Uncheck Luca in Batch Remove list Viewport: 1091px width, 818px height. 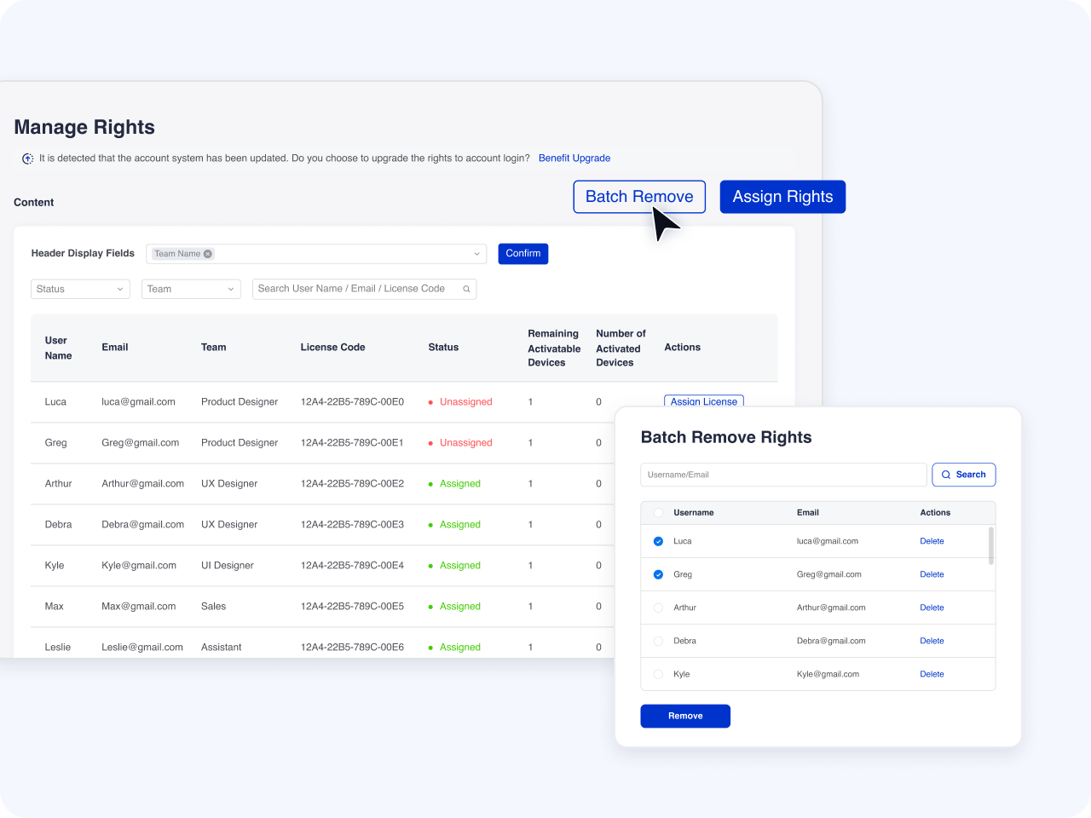pos(658,541)
